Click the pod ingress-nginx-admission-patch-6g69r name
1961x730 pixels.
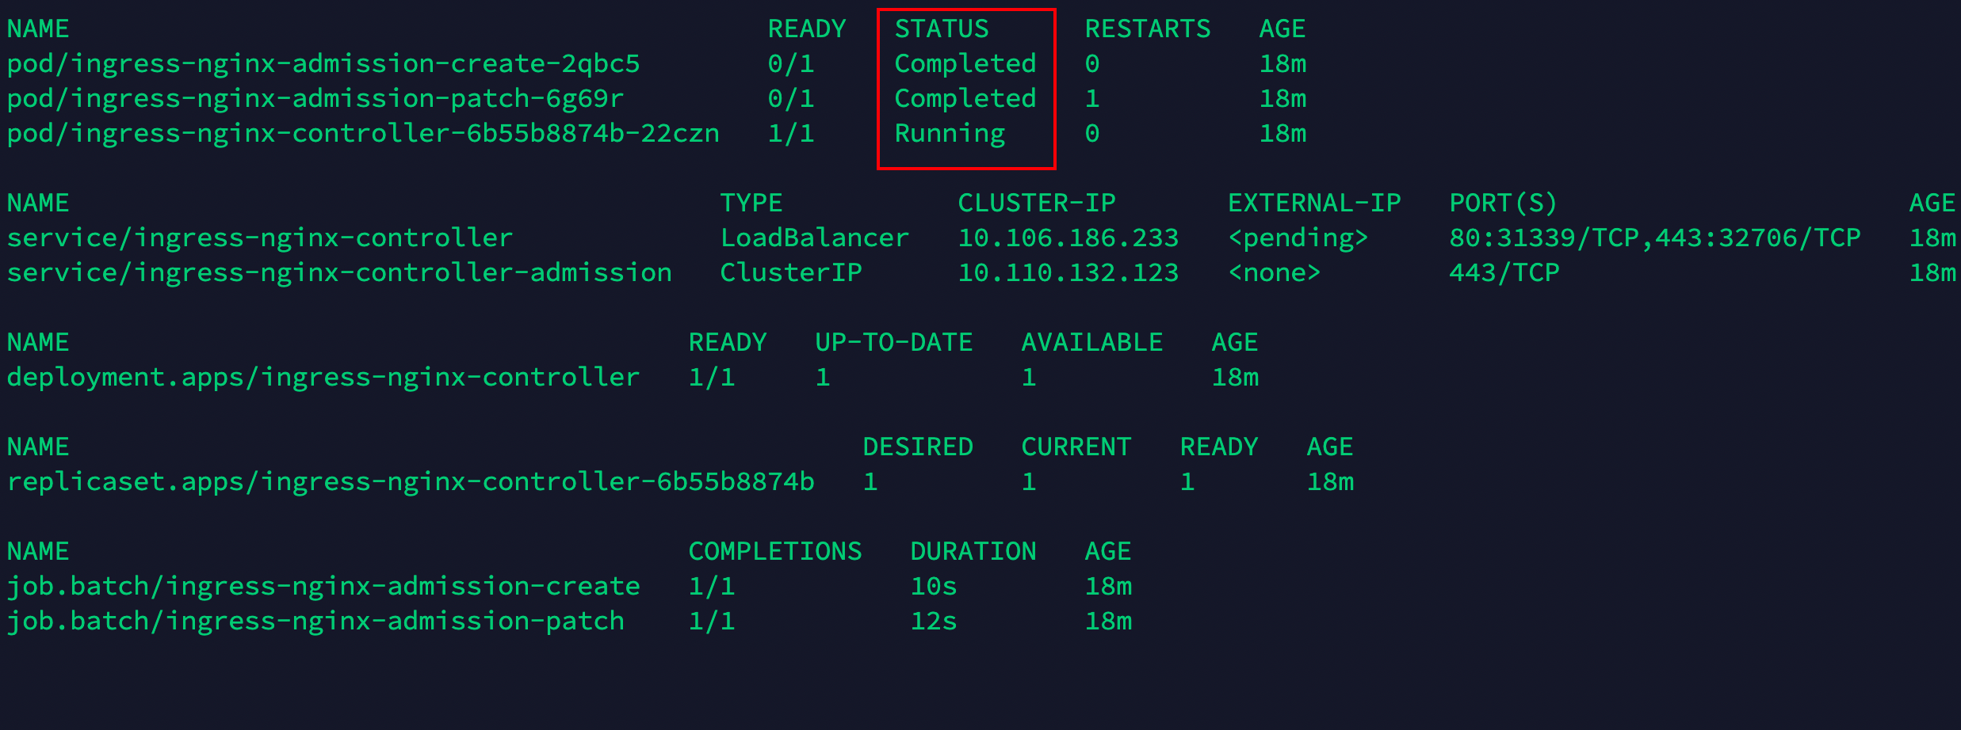pos(313,98)
